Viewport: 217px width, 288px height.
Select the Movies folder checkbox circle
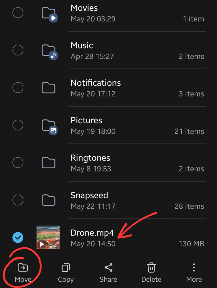[x=18, y=12]
